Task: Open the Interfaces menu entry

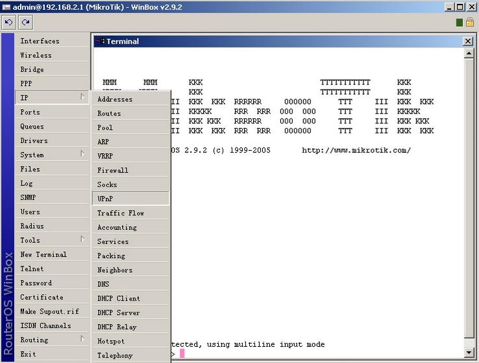Action: 40,41
